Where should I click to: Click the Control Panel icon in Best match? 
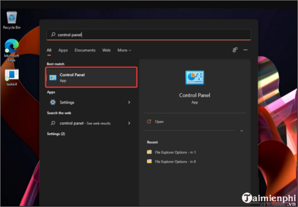click(53, 78)
